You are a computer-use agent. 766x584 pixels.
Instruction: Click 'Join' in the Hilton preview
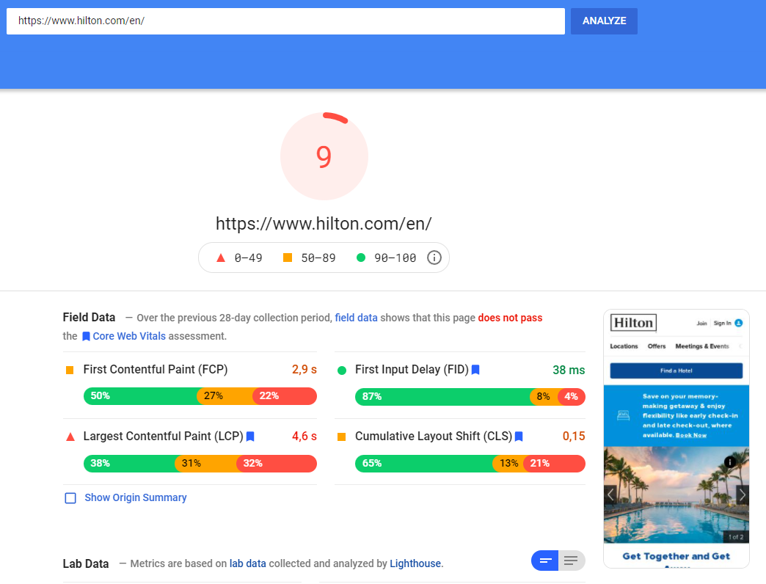pos(701,324)
